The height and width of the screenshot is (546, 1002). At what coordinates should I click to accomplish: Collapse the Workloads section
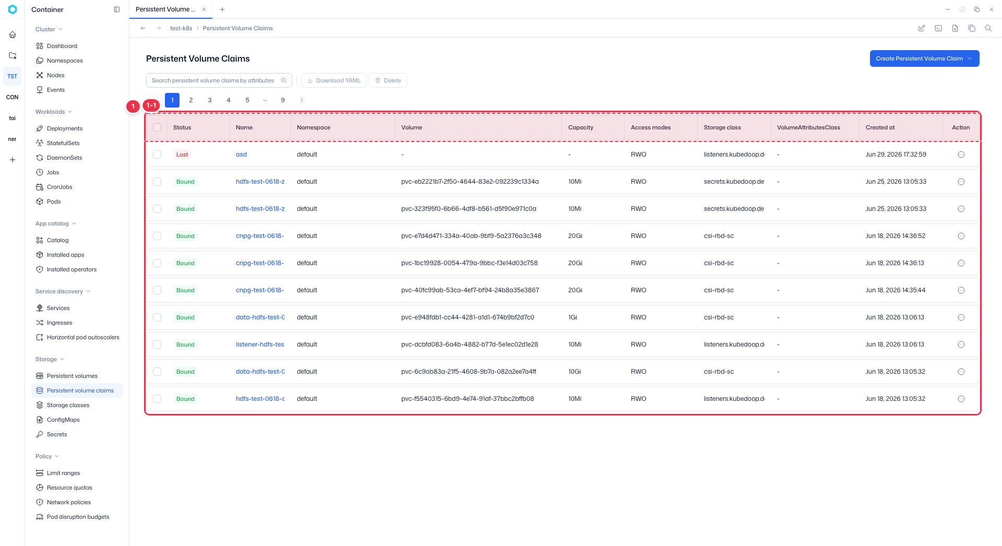click(x=54, y=112)
